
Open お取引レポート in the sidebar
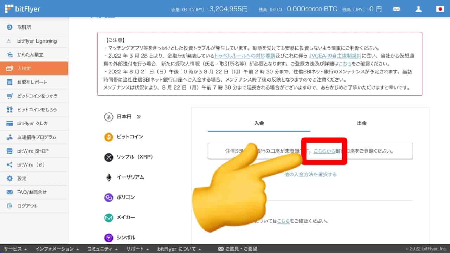click(x=32, y=82)
